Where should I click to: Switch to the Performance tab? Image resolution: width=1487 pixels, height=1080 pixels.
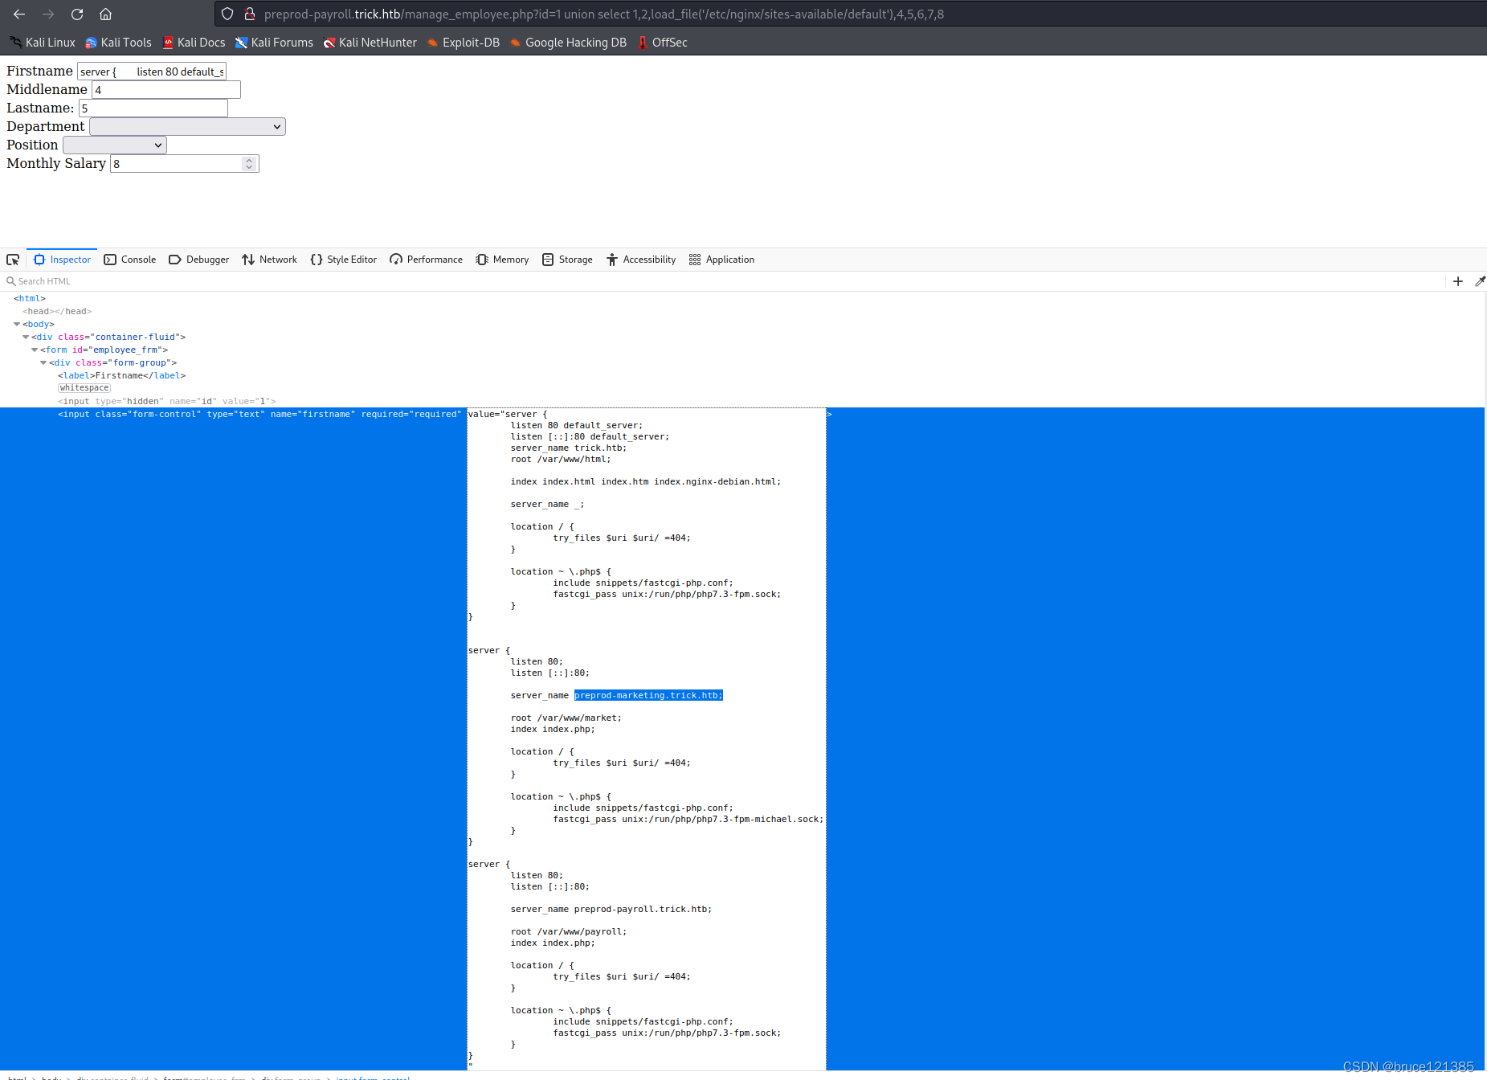(x=427, y=260)
